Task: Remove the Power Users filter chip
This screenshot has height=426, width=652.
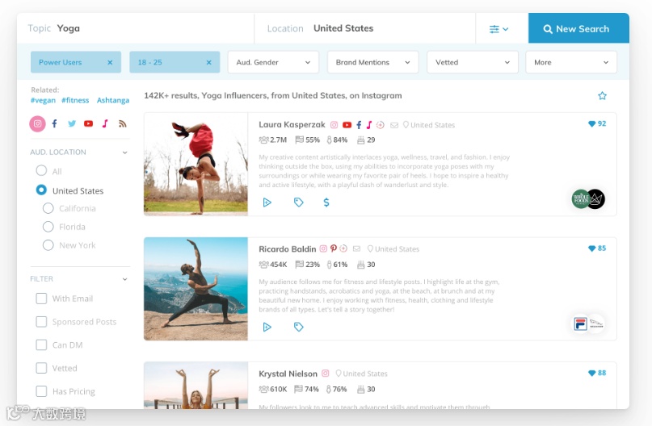Action: click(x=110, y=62)
